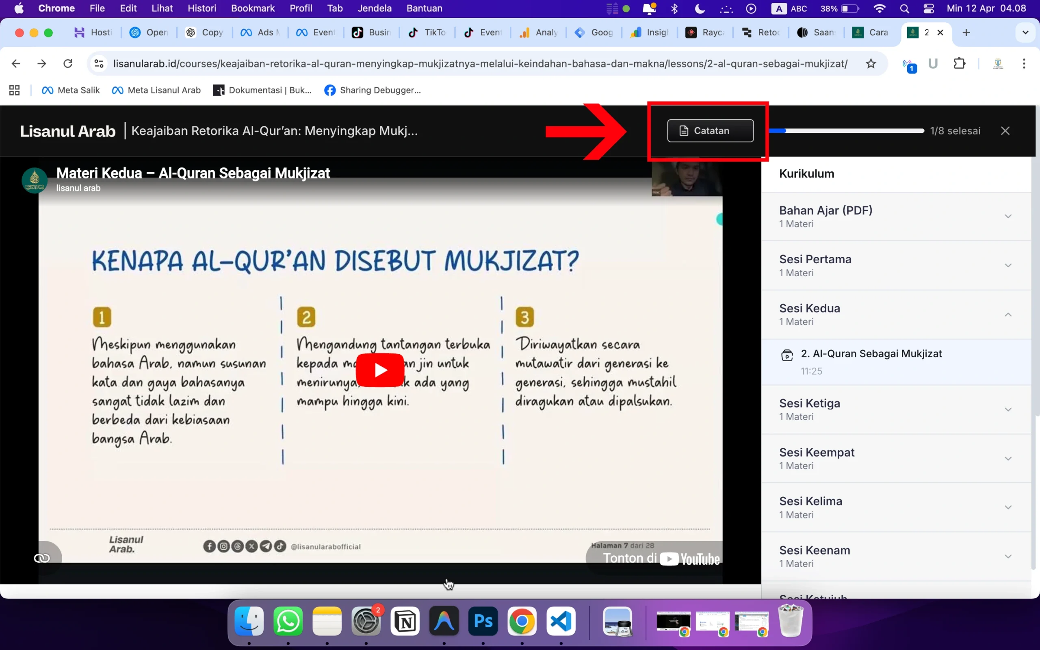Expand the Bahan Ajar (PDF) section
The image size is (1040, 650).
coord(1009,216)
